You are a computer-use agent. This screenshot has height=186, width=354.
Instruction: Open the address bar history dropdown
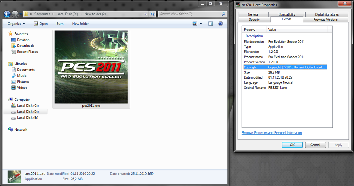pyautogui.click(x=146, y=14)
